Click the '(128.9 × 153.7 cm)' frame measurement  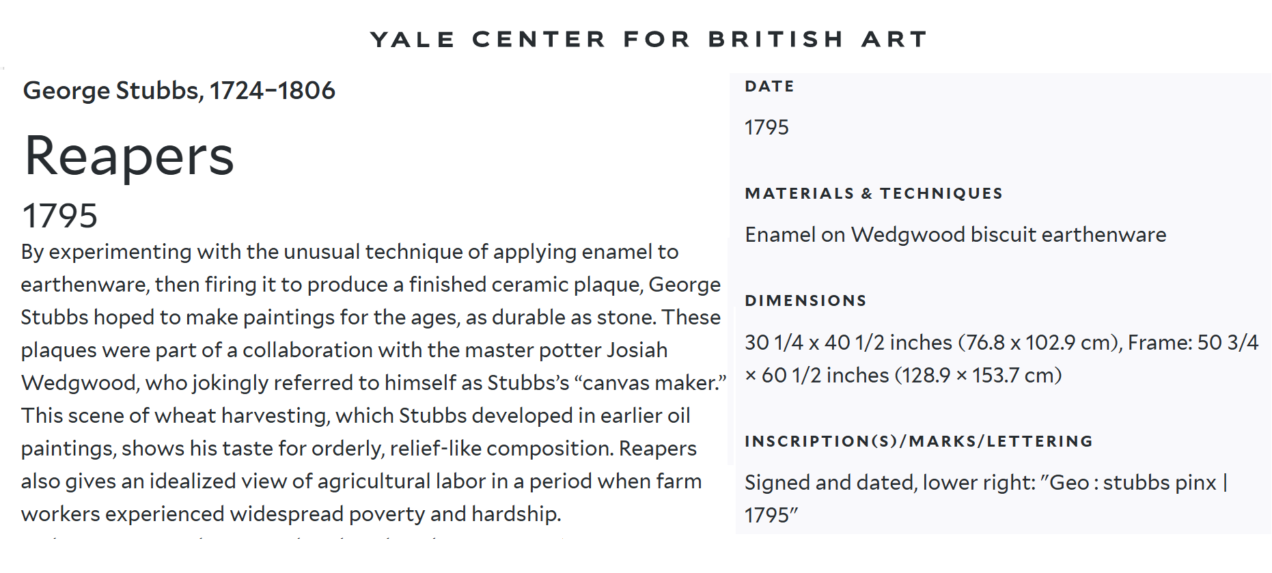[978, 376]
